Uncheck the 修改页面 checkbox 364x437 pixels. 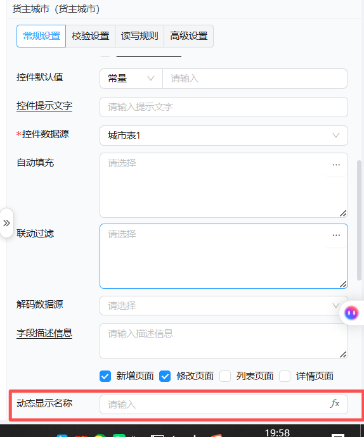[x=165, y=376]
